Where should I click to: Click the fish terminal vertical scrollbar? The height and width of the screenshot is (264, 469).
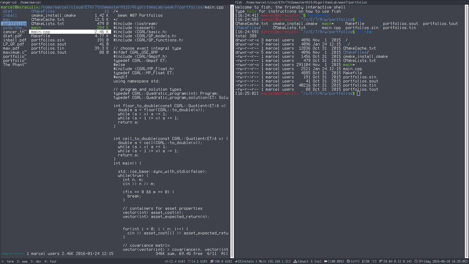click(x=467, y=131)
